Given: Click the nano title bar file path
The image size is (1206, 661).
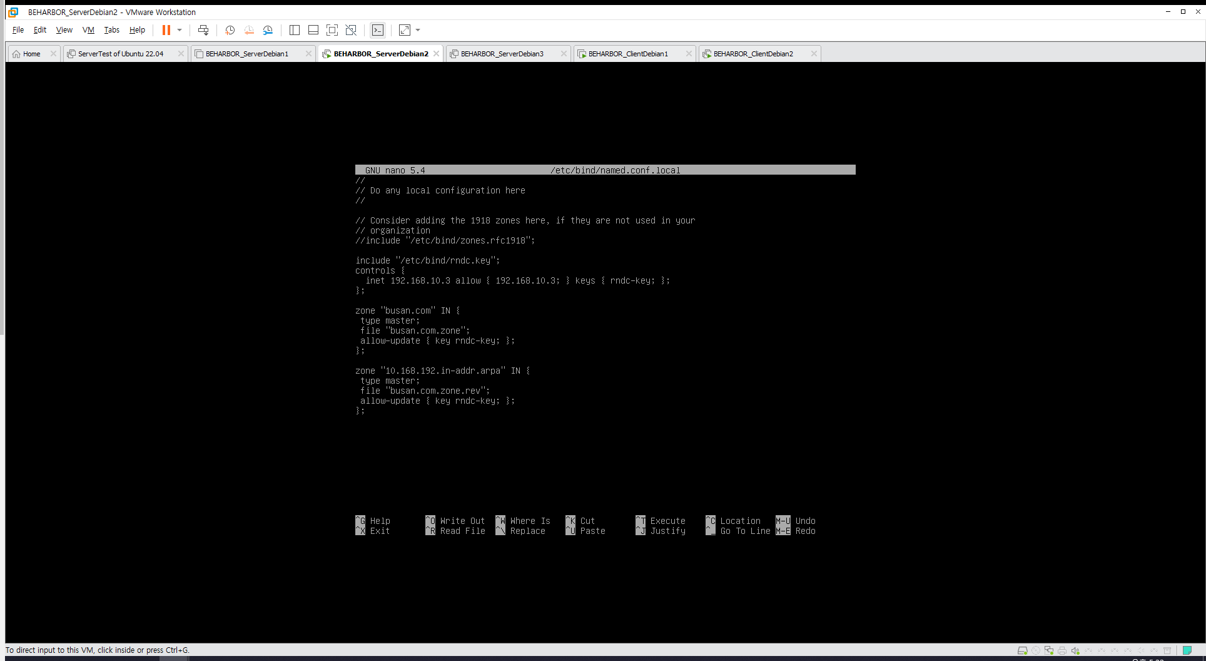Looking at the screenshot, I should 615,170.
